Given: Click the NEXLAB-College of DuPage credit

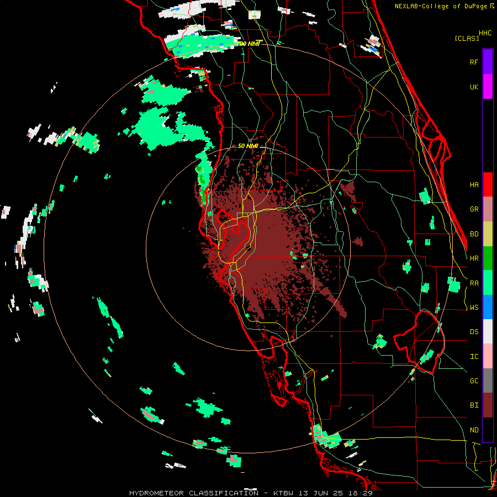Looking at the screenshot, I should 442,6.
